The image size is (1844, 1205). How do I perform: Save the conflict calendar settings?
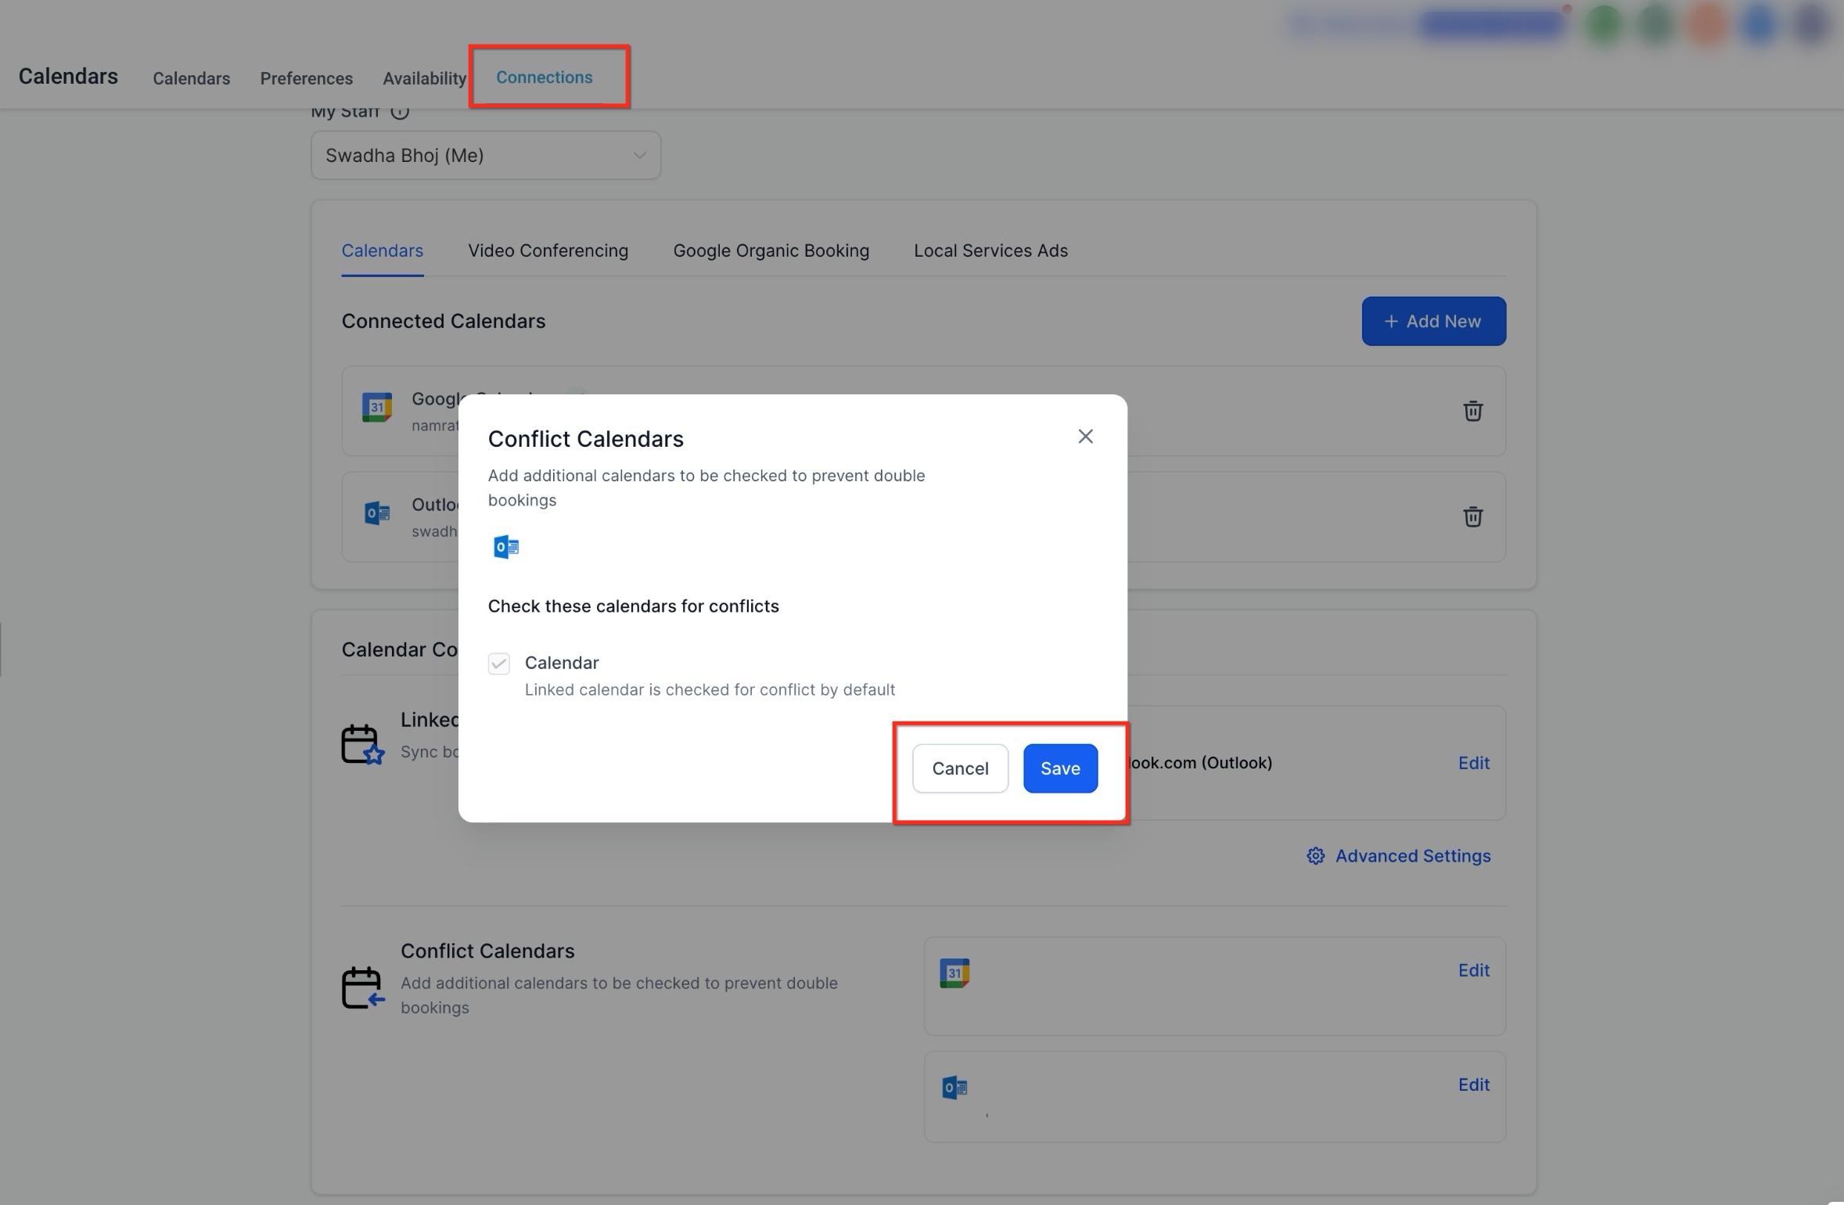tap(1060, 768)
